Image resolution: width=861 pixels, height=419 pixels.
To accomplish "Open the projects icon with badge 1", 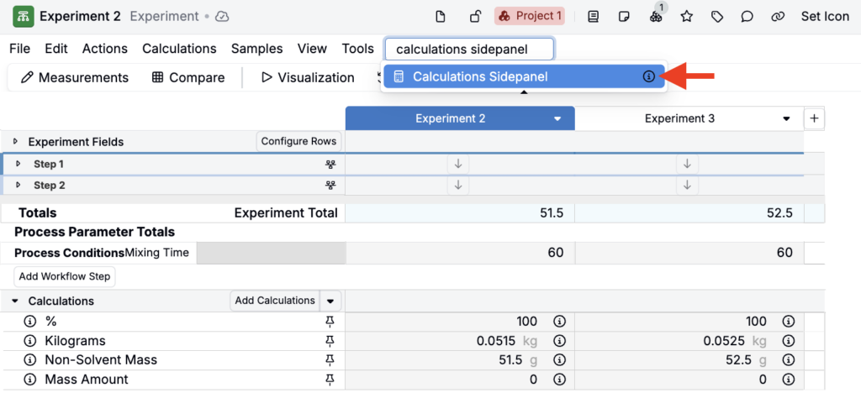I will [656, 17].
